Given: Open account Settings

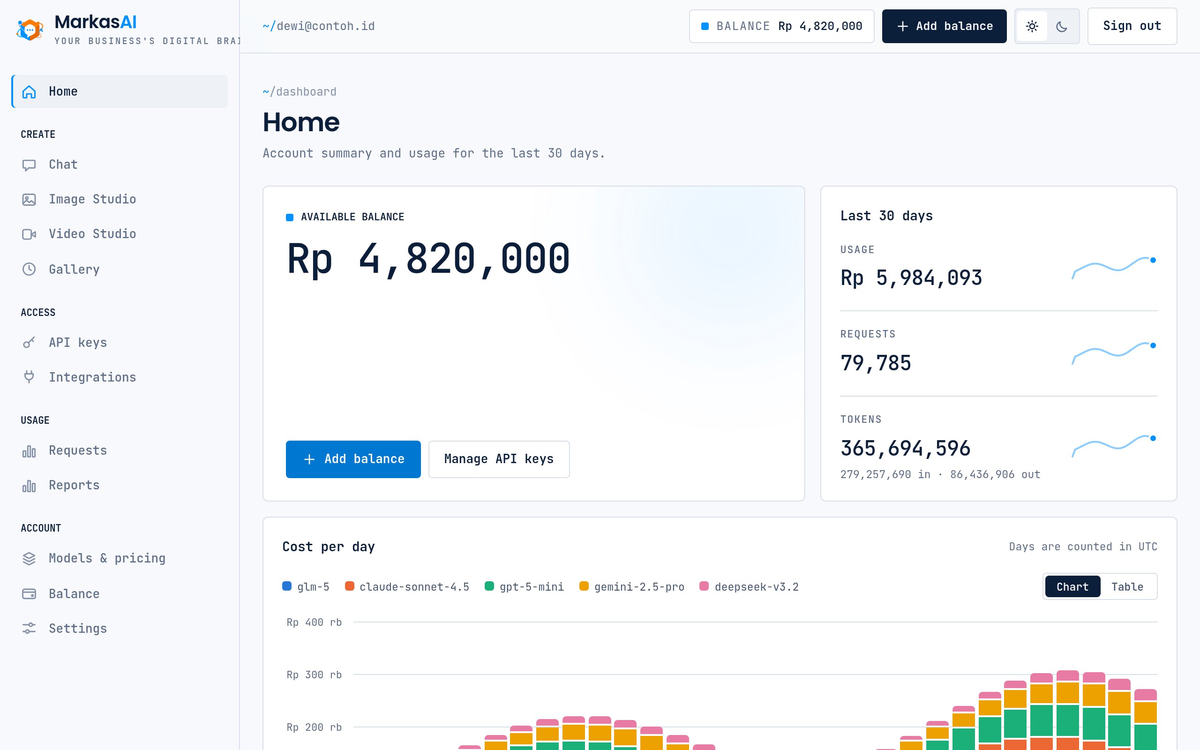Looking at the screenshot, I should [120, 629].
